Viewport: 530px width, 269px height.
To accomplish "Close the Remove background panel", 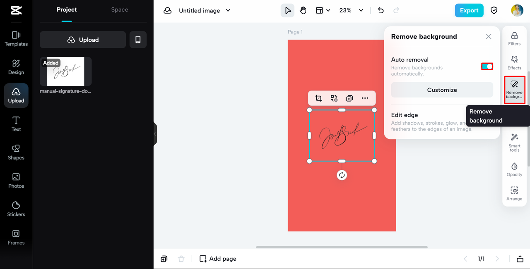I will click(489, 36).
